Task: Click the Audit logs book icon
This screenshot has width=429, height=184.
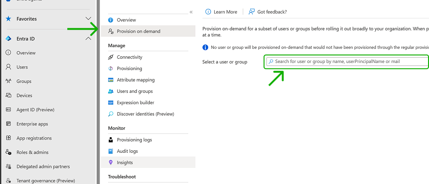Action: tap(110, 151)
